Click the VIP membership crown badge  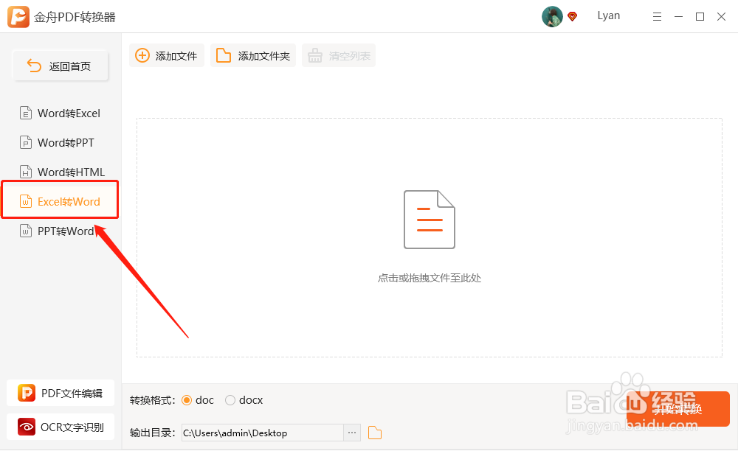coord(572,15)
